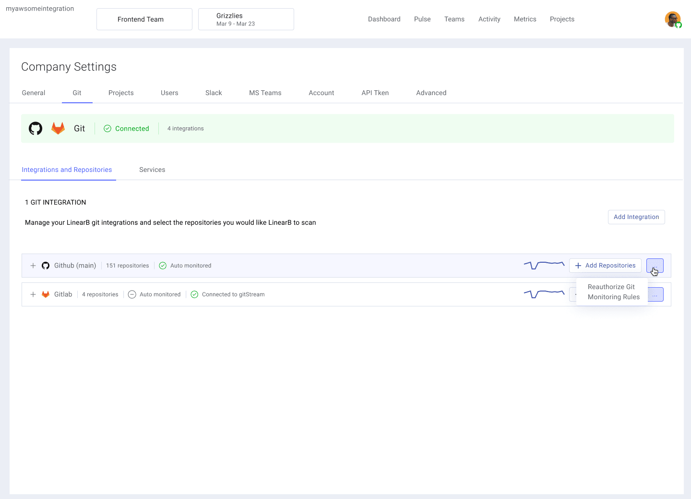Switch to the Git settings tab

tap(77, 93)
